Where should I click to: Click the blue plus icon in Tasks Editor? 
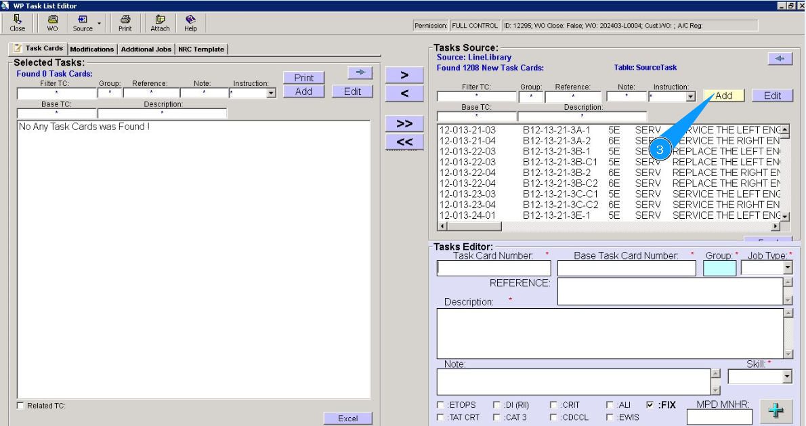[776, 410]
